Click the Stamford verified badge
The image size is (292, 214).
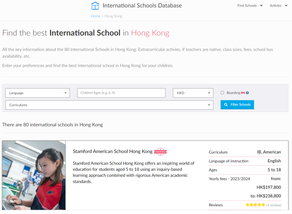point(160,152)
